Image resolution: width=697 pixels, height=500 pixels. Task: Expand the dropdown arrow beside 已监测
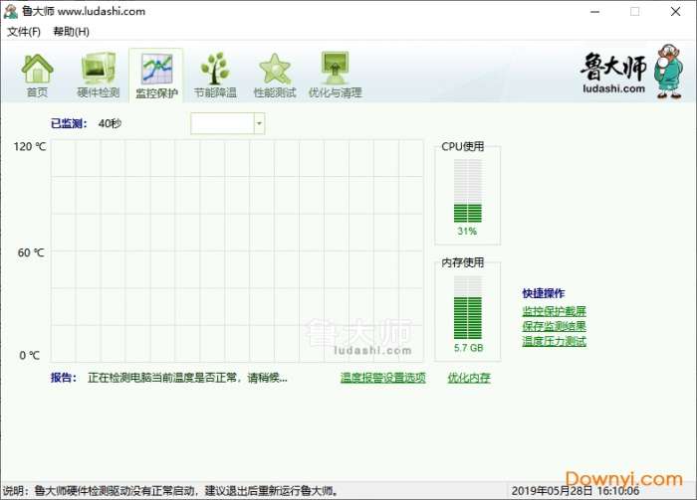pyautogui.click(x=259, y=123)
